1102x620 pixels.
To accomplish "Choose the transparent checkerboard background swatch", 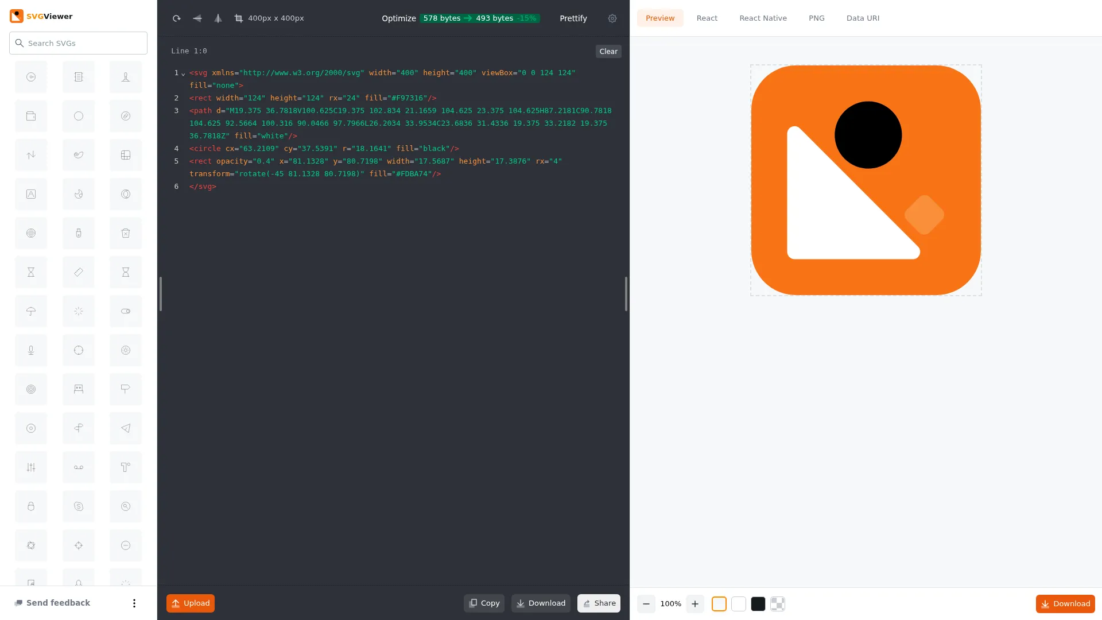I will click(778, 604).
